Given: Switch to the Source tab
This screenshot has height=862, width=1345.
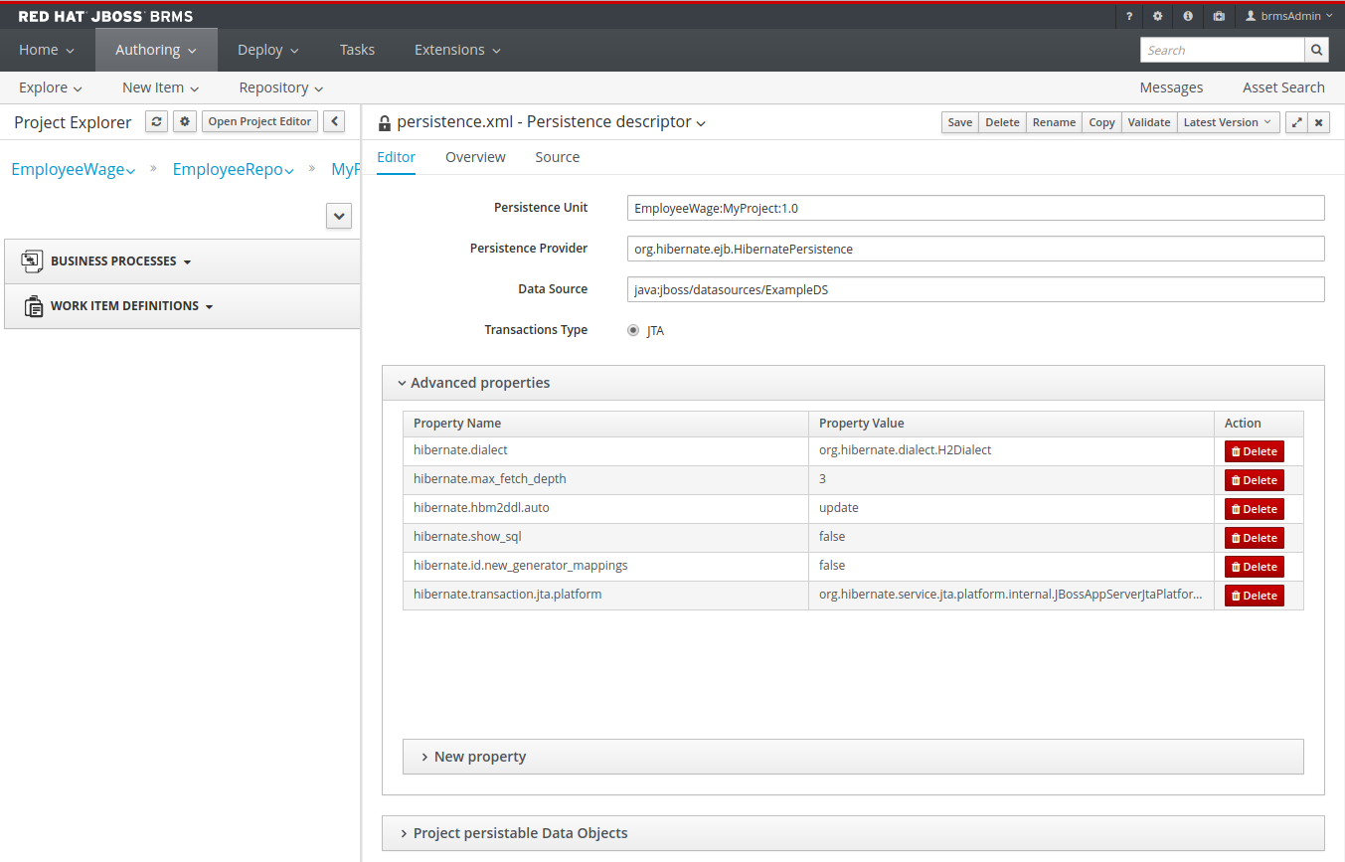Looking at the screenshot, I should tap(557, 157).
